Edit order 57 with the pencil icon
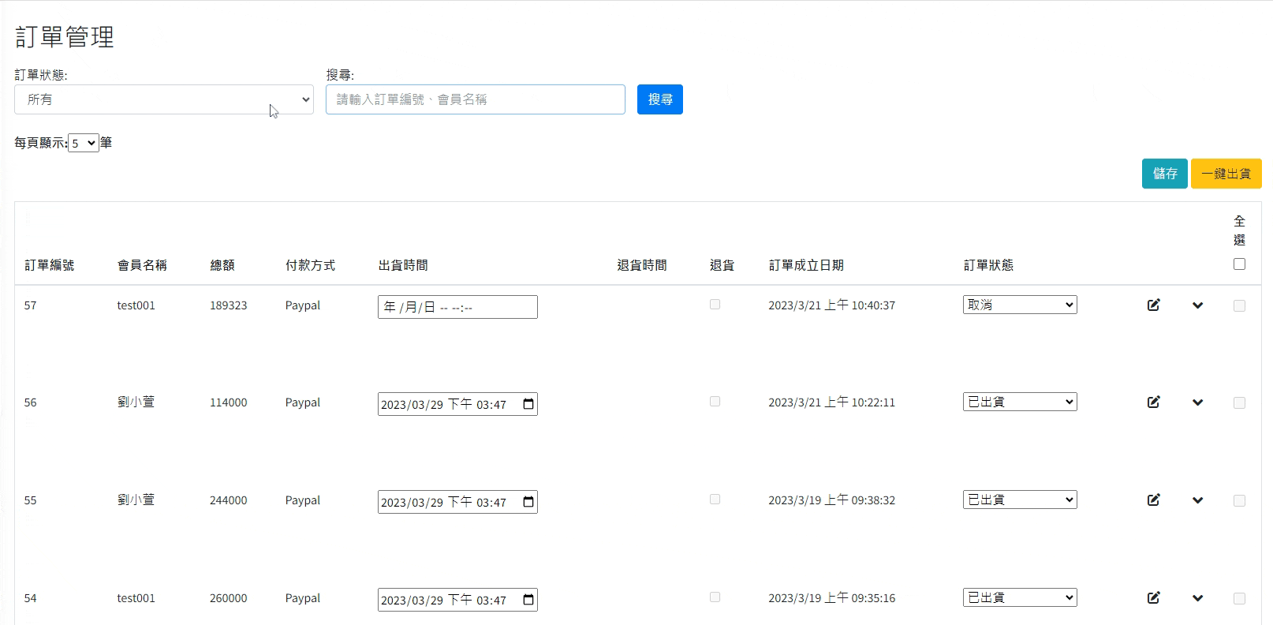The width and height of the screenshot is (1273, 625). click(1153, 305)
